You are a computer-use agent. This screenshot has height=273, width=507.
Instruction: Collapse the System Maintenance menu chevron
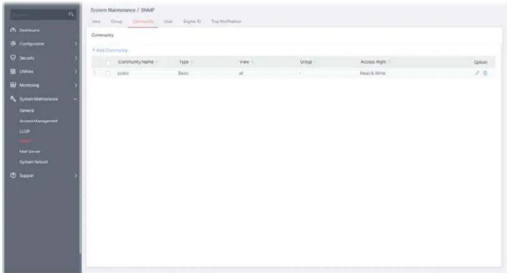pos(75,99)
